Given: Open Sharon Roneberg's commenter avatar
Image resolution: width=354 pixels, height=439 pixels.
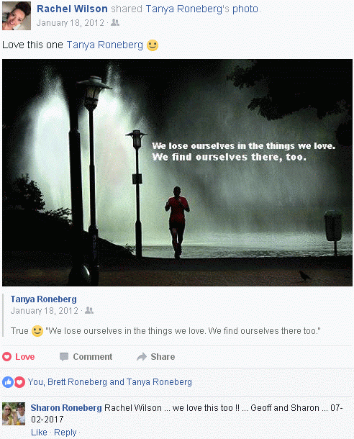Looking at the screenshot, I should pyautogui.click(x=14, y=414).
